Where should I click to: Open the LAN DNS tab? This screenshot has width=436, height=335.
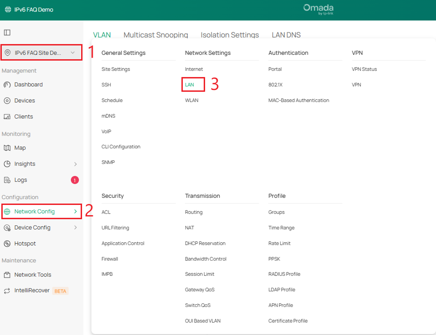pyautogui.click(x=286, y=35)
